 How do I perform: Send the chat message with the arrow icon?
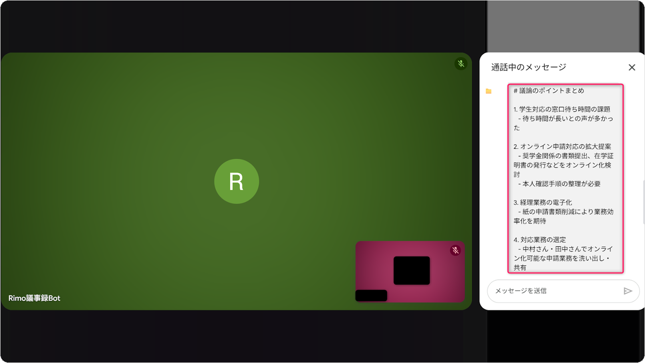[x=627, y=291]
